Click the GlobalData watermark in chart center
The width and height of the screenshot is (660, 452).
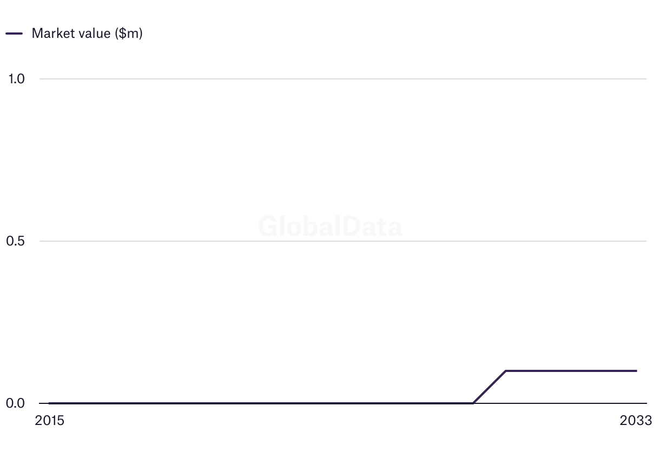(330, 226)
